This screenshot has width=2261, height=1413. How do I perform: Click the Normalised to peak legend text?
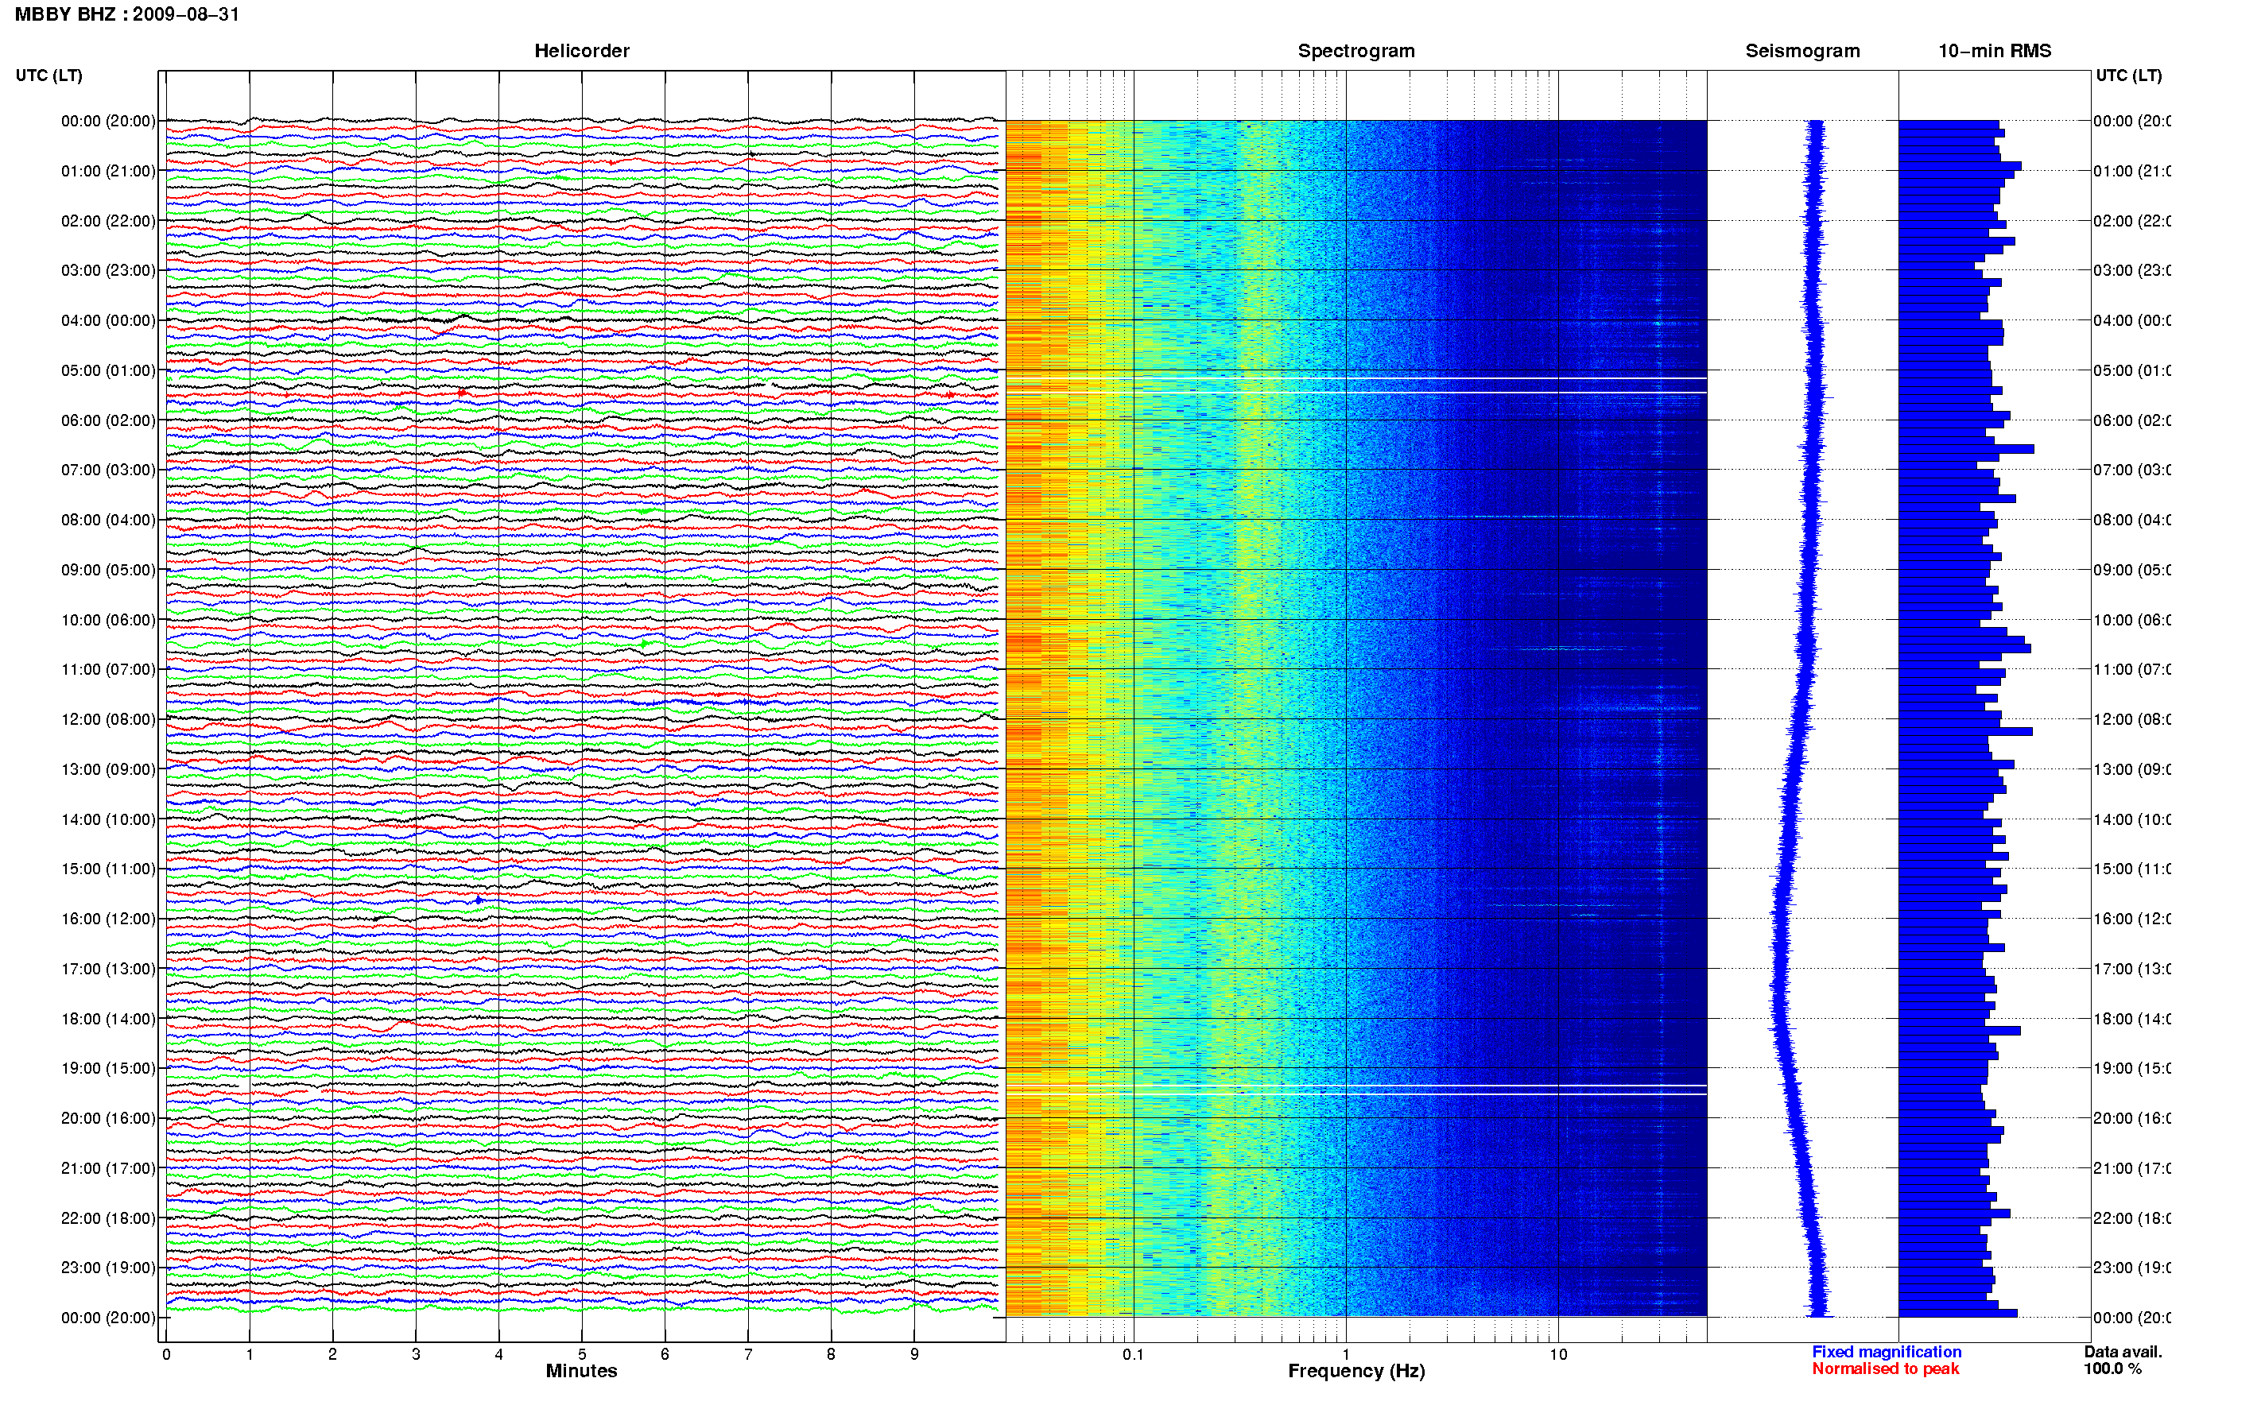[x=1885, y=1369]
